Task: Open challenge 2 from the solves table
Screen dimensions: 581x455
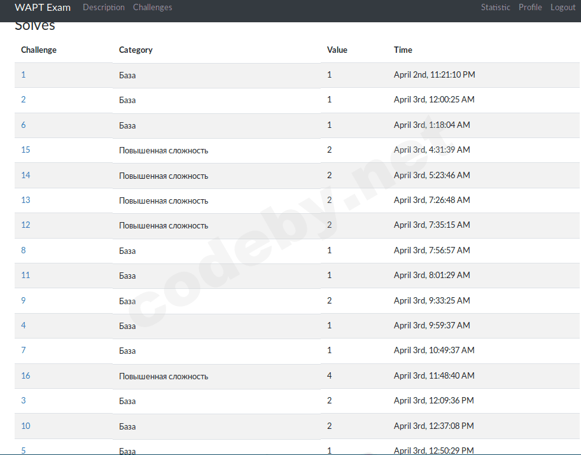Action: click(x=24, y=99)
